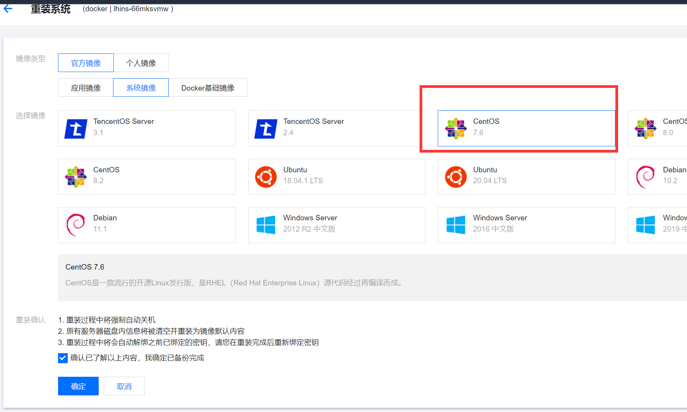Image resolution: width=687 pixels, height=412 pixels.
Task: Click the version text 18.04.1 LTS
Action: click(x=303, y=181)
